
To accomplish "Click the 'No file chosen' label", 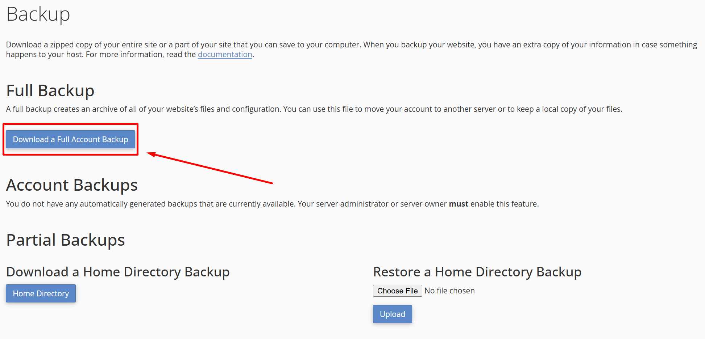I will point(449,291).
